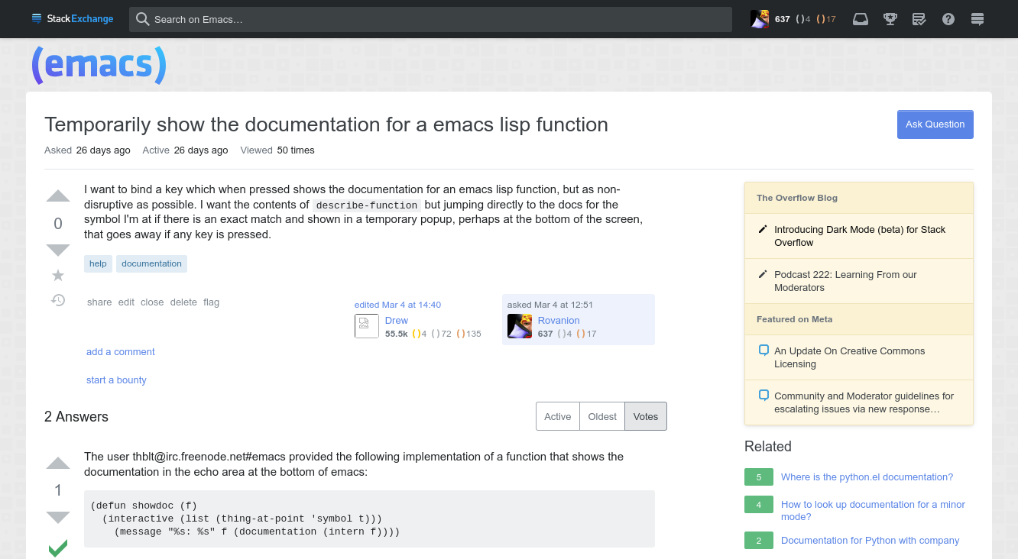Select the Votes sorting tab
Screen dimensions: 1018x559
coord(645,416)
